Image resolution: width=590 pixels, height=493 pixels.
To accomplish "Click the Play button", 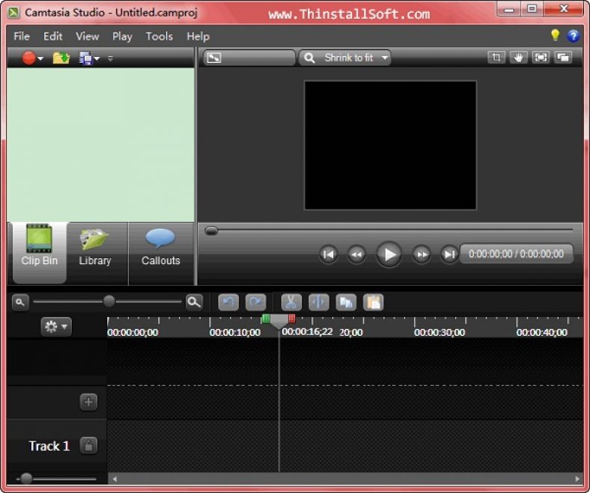I will (389, 254).
